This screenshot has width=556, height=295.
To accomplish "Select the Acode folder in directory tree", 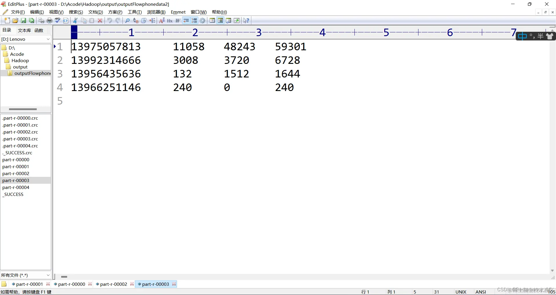I will click(17, 54).
